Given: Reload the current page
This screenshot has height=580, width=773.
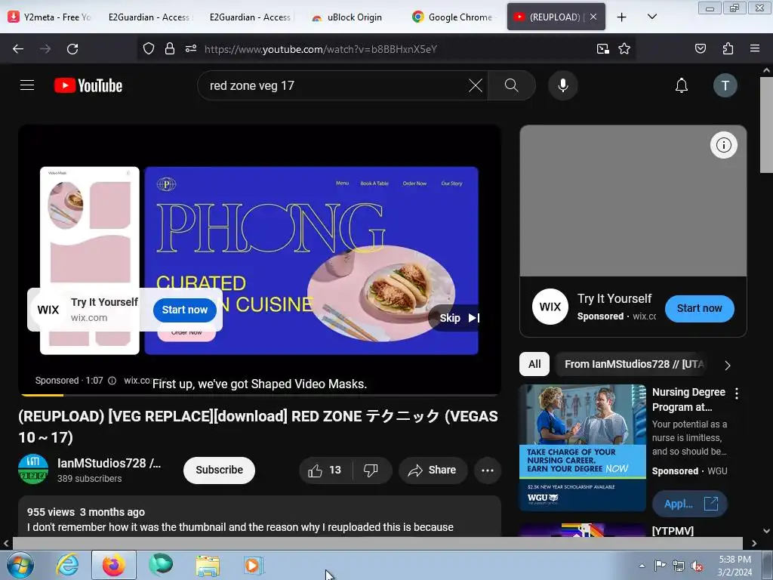Looking at the screenshot, I should pyautogui.click(x=72, y=49).
